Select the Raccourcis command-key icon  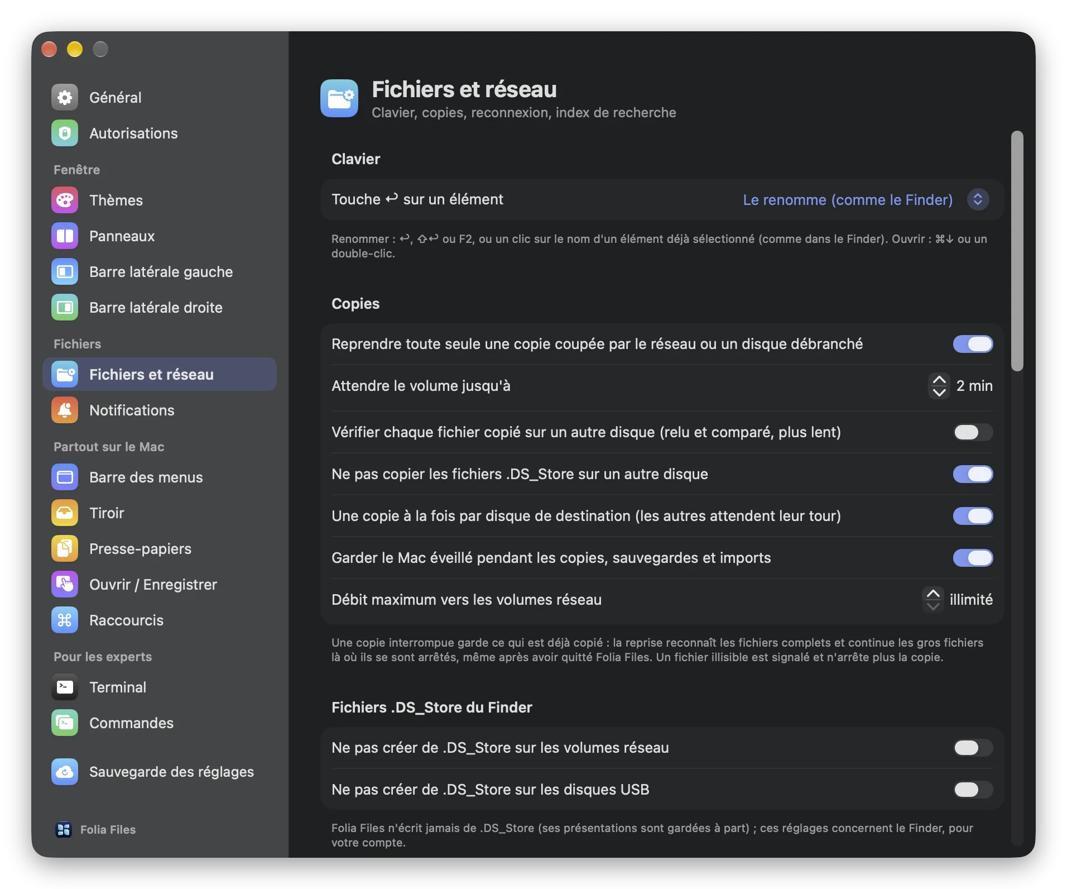coord(65,620)
